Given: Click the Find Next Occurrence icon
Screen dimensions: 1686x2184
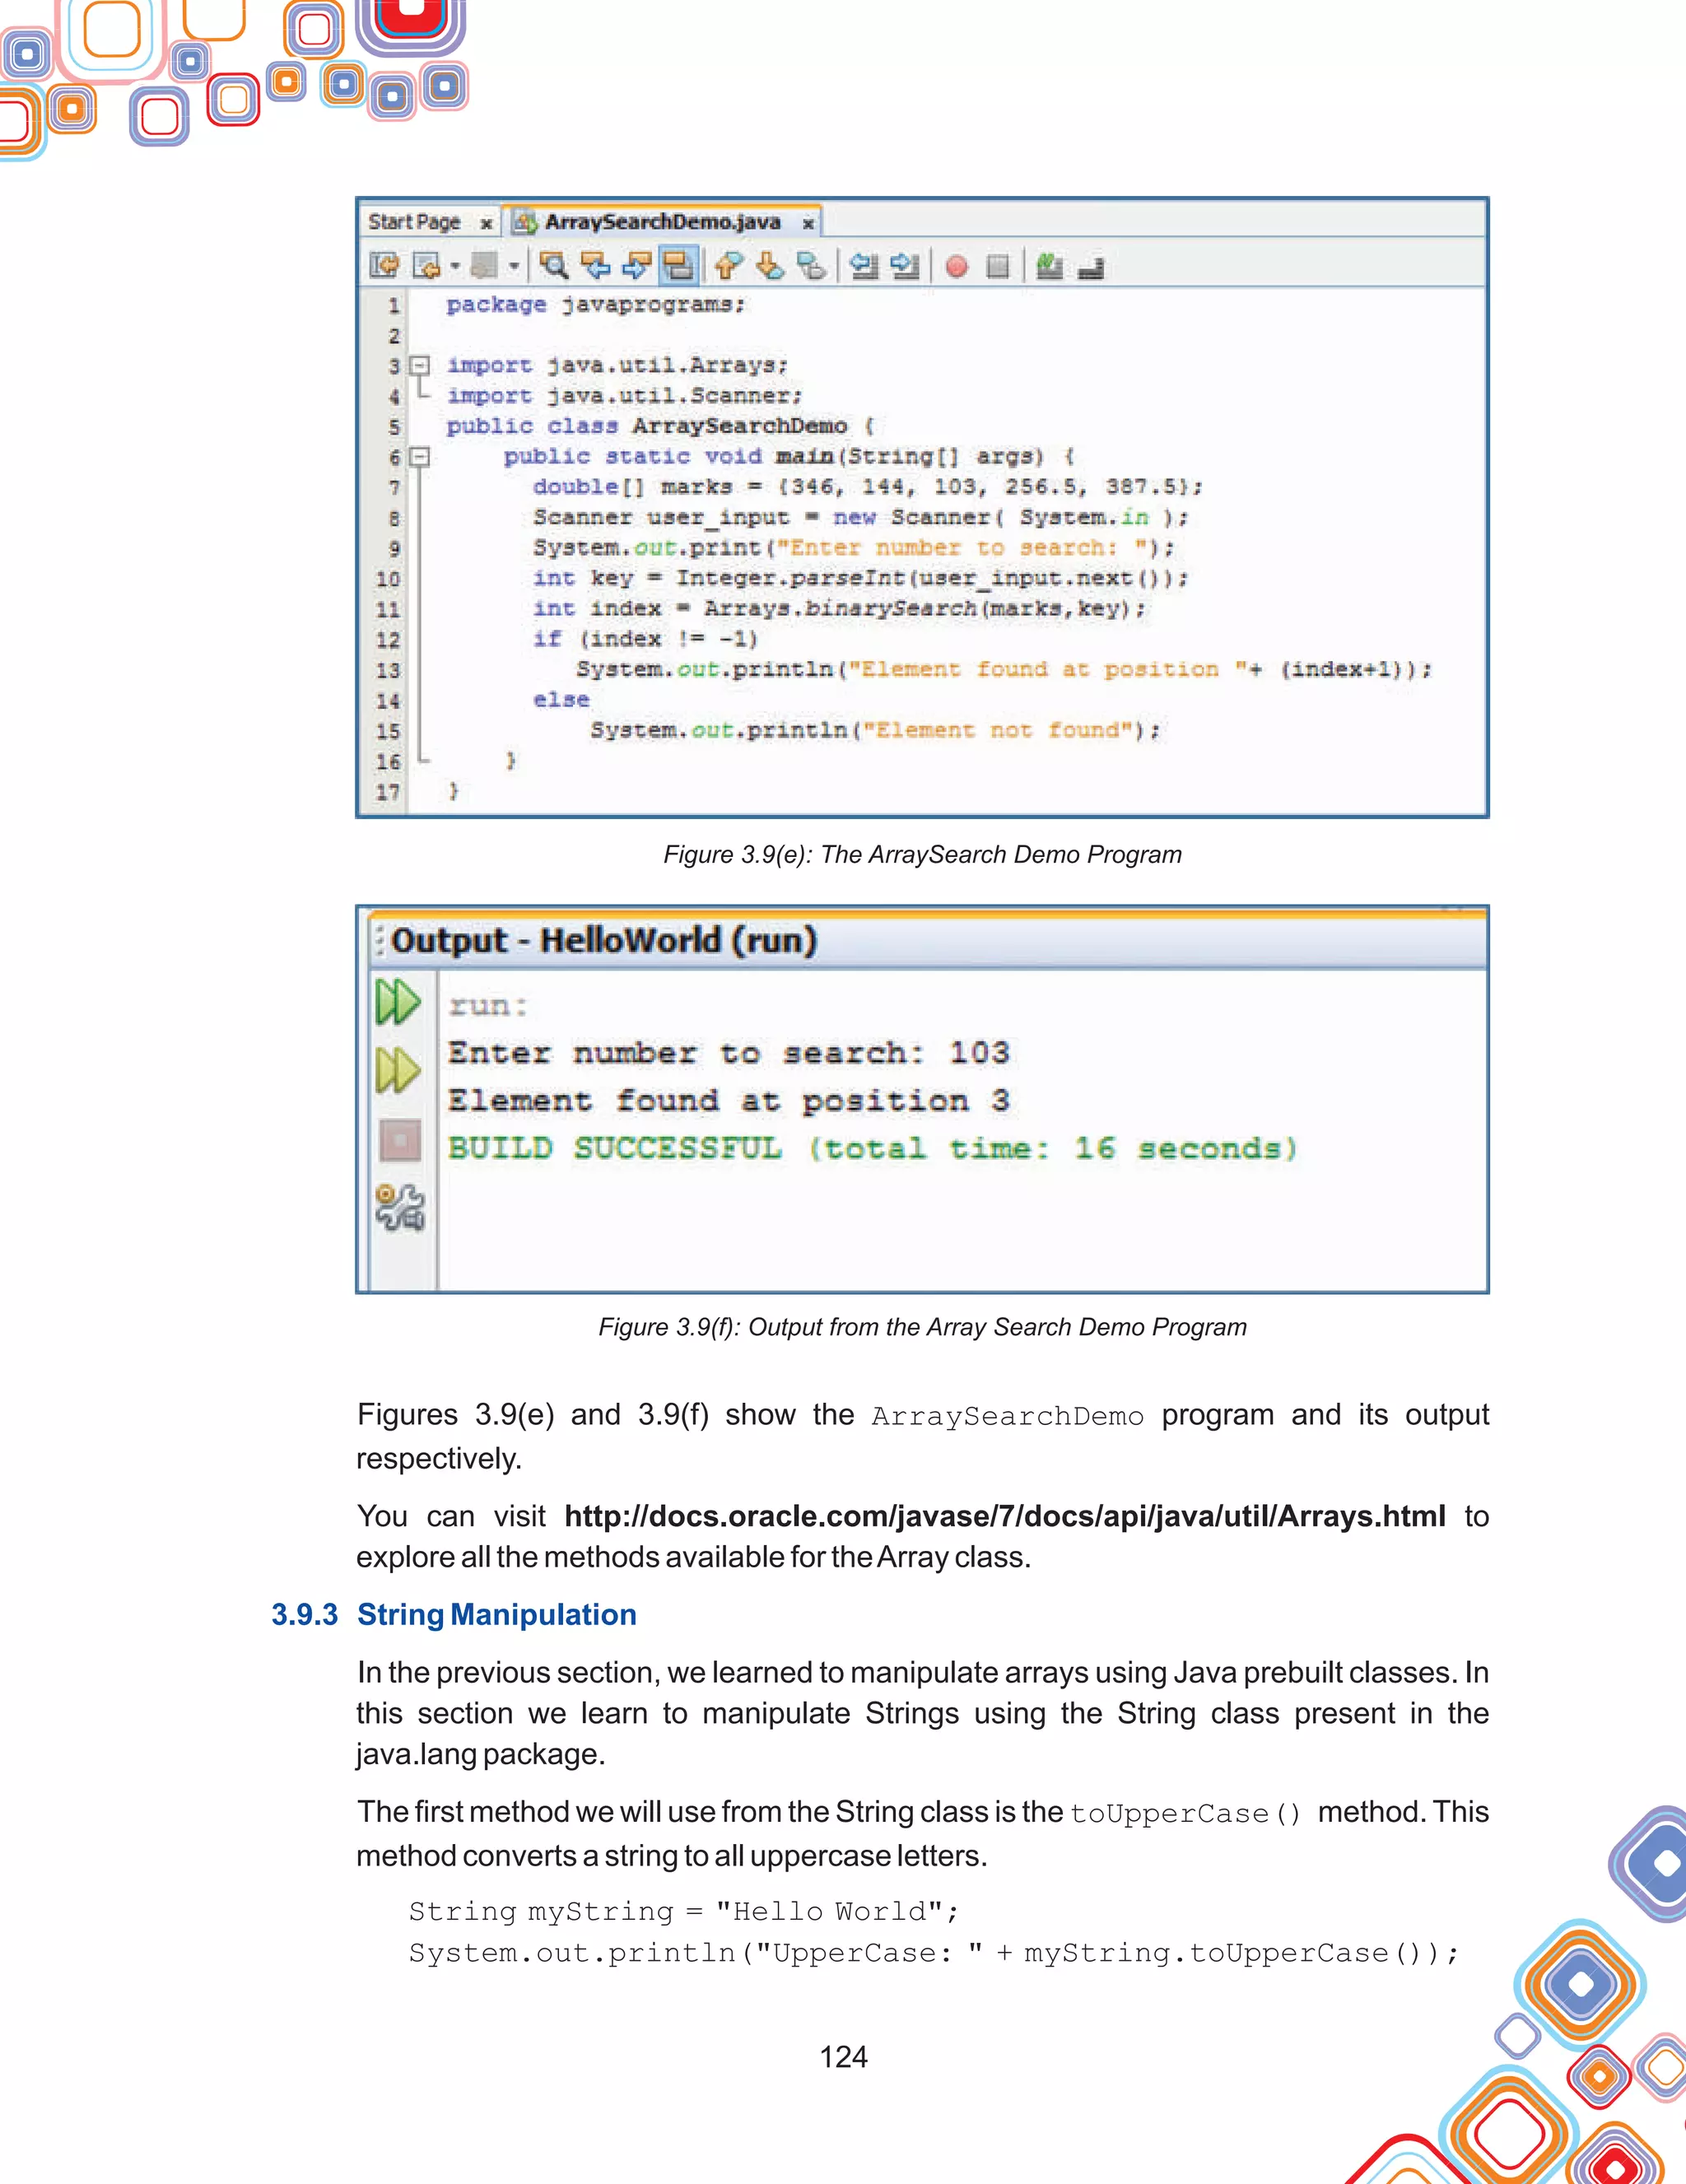Looking at the screenshot, I should click(x=636, y=266).
